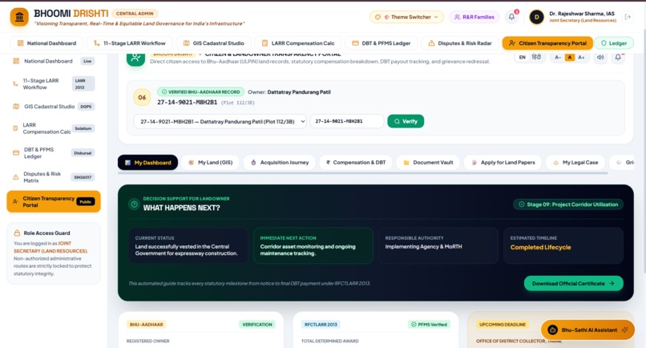Image resolution: width=646 pixels, height=348 pixels.
Task: Click the LARR Compensation Calc sidebar icon
Action: coord(15,128)
